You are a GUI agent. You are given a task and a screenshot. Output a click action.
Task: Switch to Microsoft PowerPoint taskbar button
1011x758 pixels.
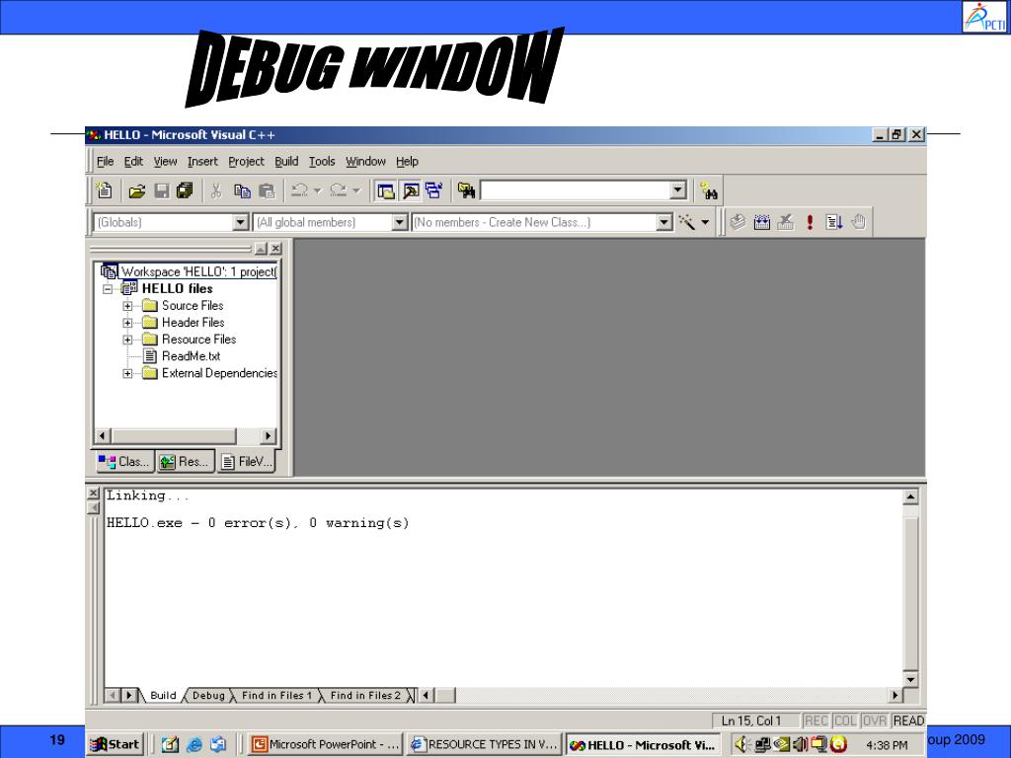pos(326,744)
